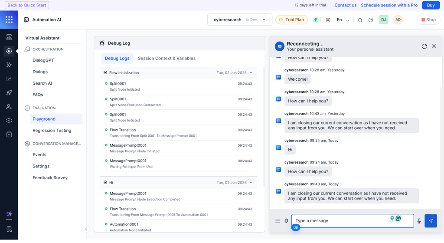Click the attachment paperclip icon

(x=286, y=221)
